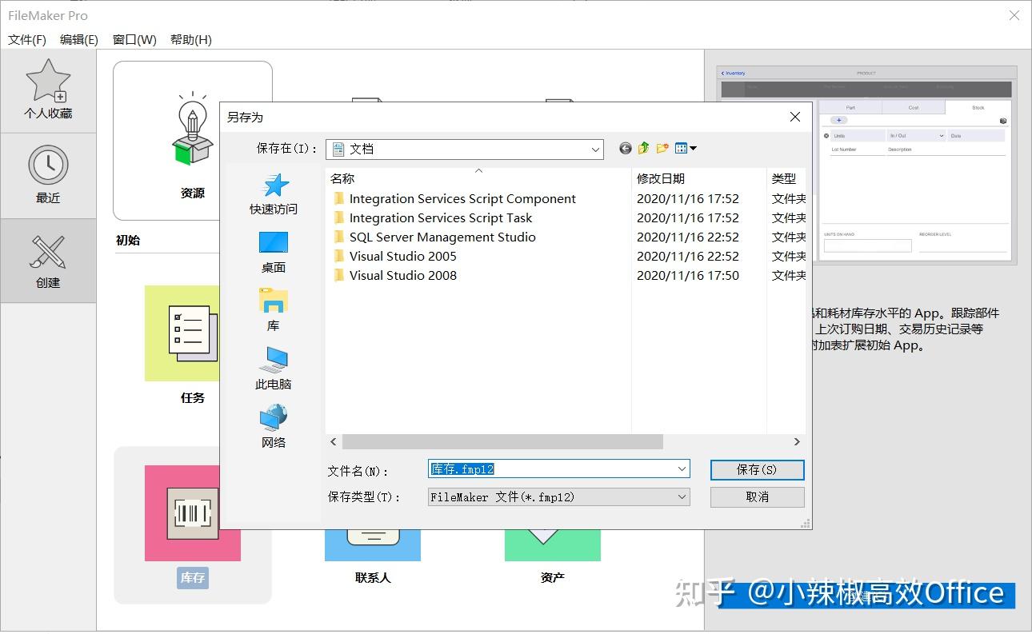Open 此电脑 from the dialog sidebar

(x=274, y=368)
